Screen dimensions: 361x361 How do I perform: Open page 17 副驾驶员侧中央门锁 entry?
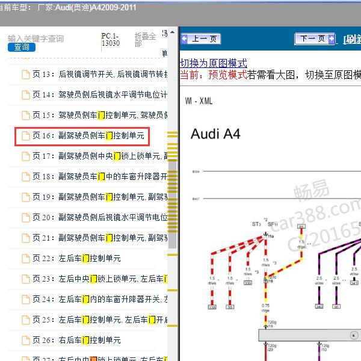(x=100, y=156)
